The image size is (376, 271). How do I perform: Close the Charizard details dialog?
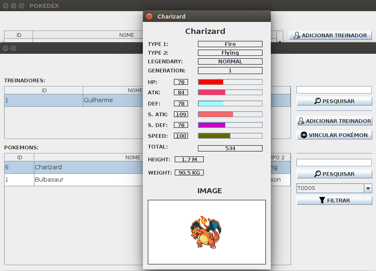[149, 16]
